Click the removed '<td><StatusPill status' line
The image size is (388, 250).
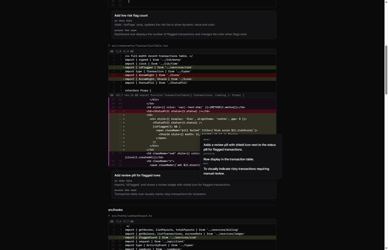coord(192,111)
